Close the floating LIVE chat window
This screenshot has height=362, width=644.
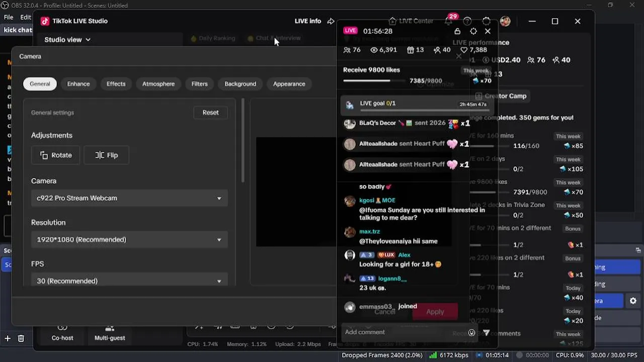click(488, 31)
